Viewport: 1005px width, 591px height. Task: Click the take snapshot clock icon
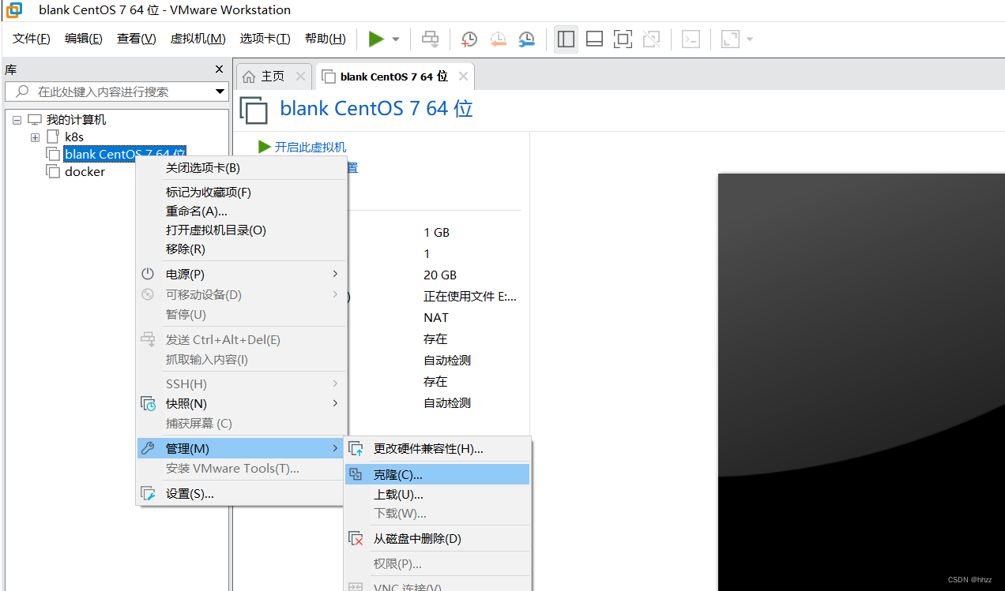[x=469, y=39]
